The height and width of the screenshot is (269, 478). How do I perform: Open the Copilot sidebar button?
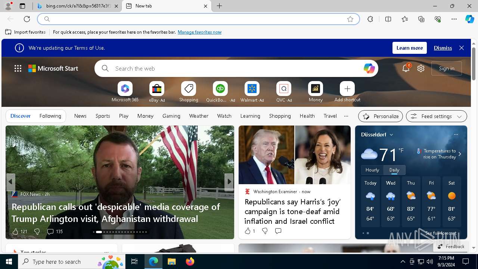pyautogui.click(x=469, y=19)
